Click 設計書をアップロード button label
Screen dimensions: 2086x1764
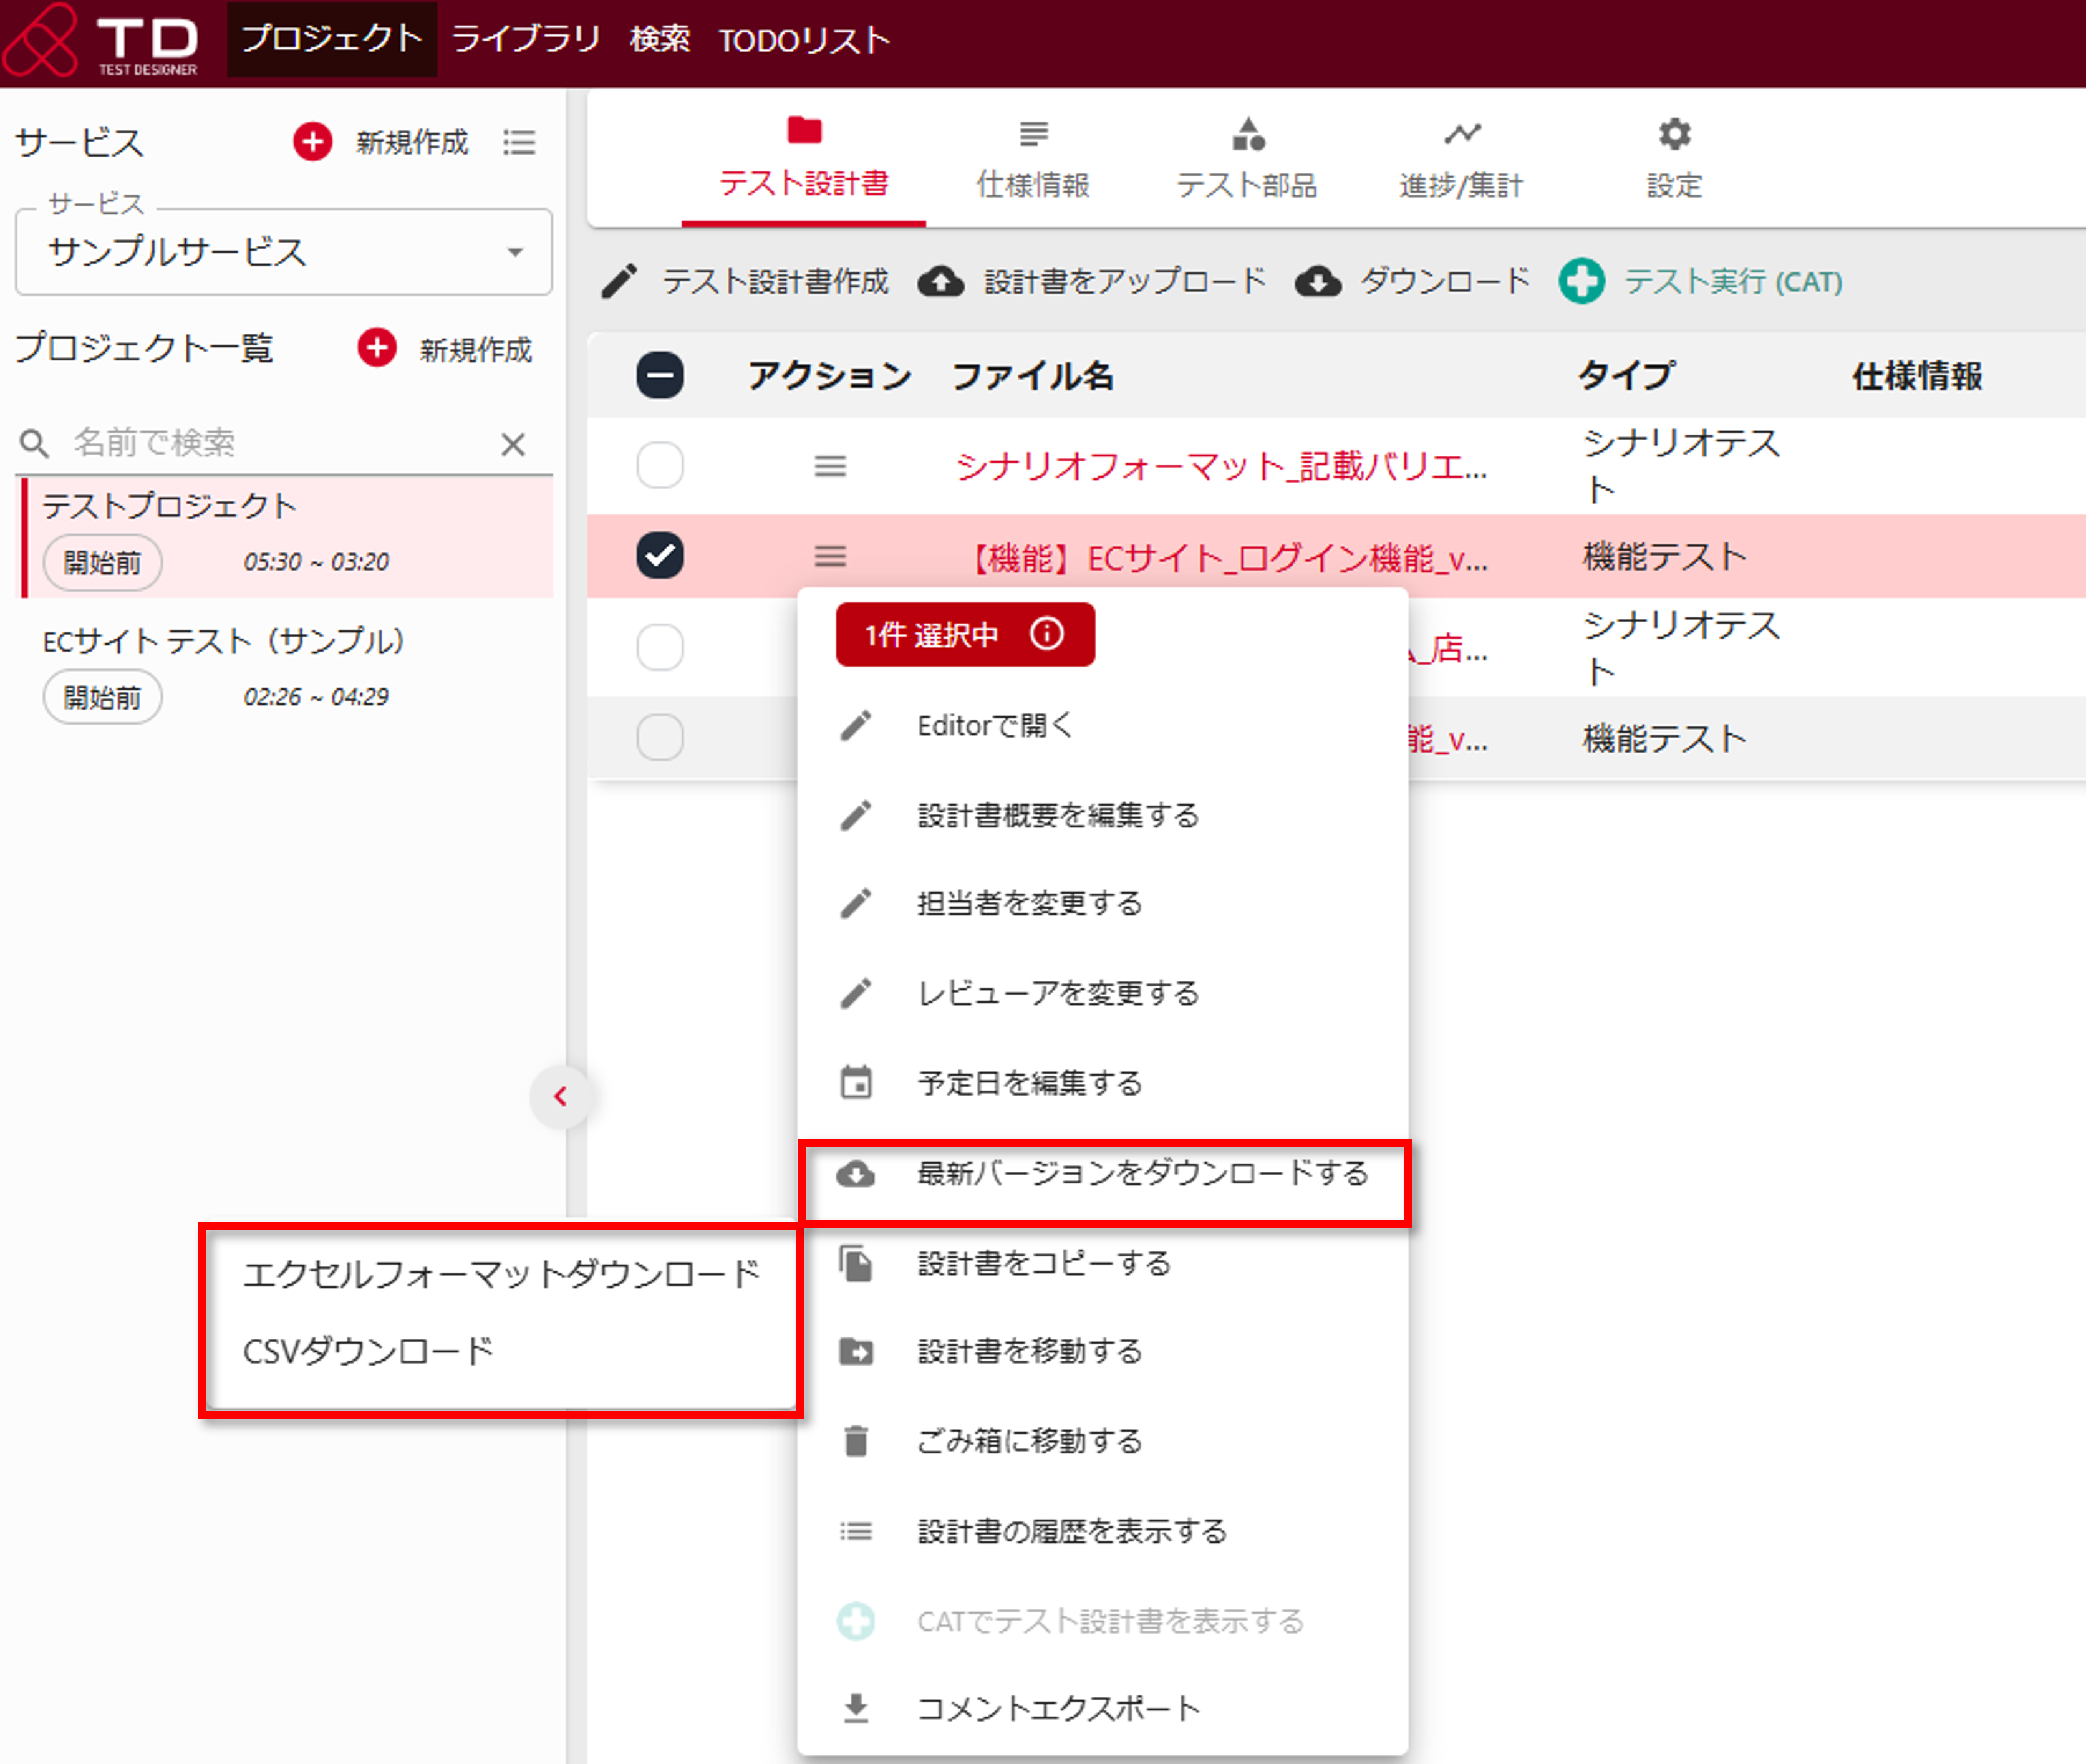[x=1126, y=282]
